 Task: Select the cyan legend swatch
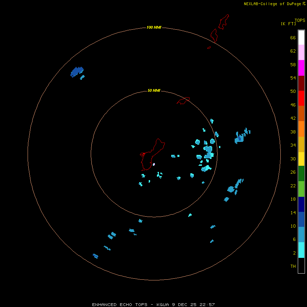pos(301,250)
